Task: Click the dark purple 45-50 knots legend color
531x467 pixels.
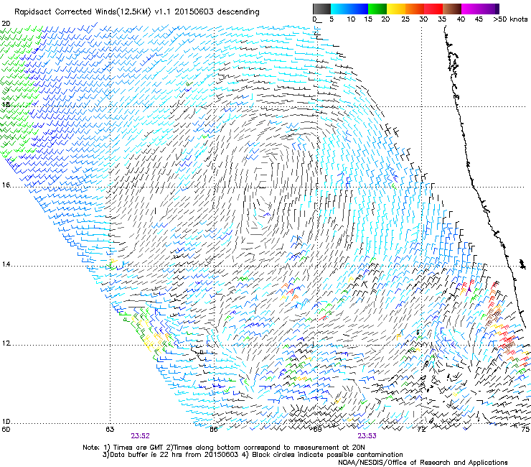Action: [x=489, y=9]
